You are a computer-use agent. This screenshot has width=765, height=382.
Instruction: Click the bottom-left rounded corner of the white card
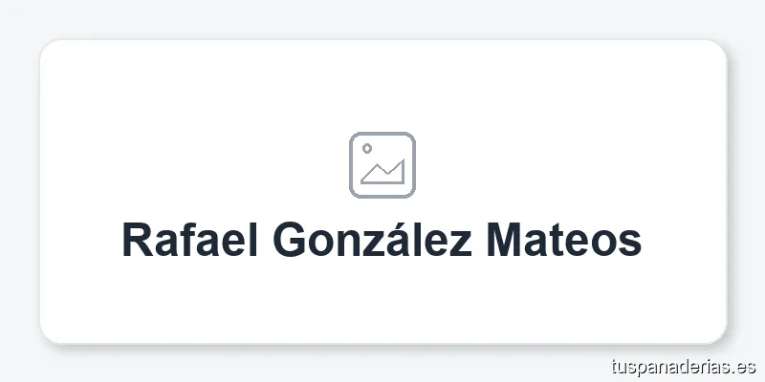[46, 336]
